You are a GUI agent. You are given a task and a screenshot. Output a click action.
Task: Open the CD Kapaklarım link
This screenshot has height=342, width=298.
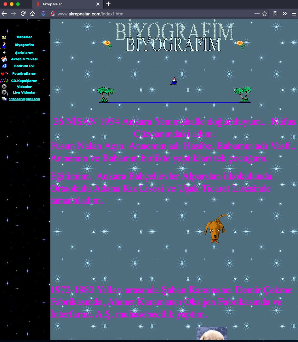pos(24,81)
